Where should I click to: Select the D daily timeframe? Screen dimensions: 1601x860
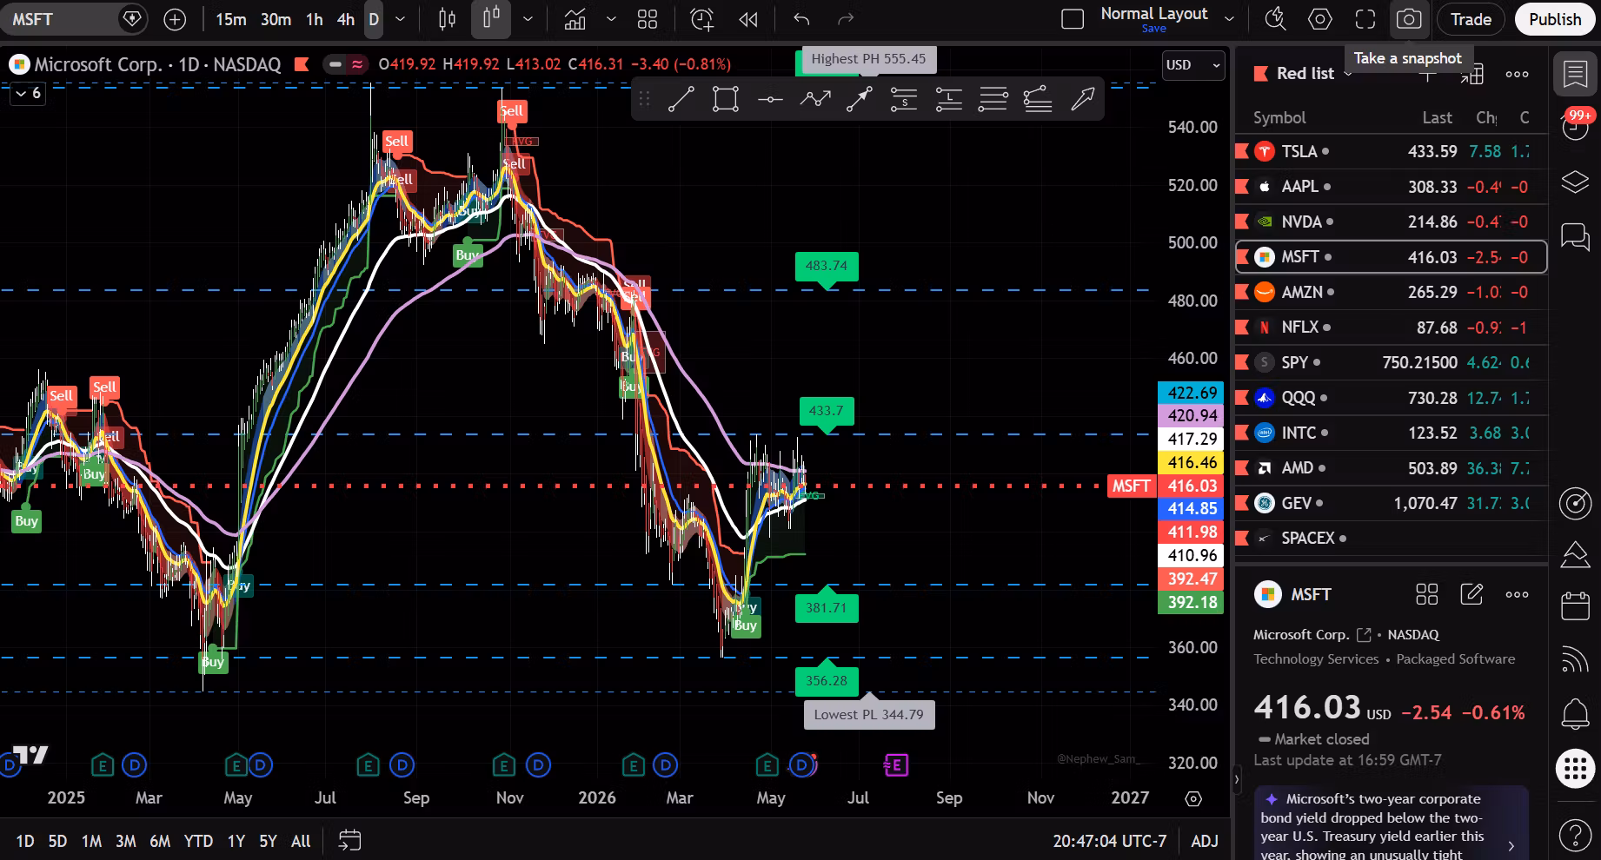click(373, 19)
